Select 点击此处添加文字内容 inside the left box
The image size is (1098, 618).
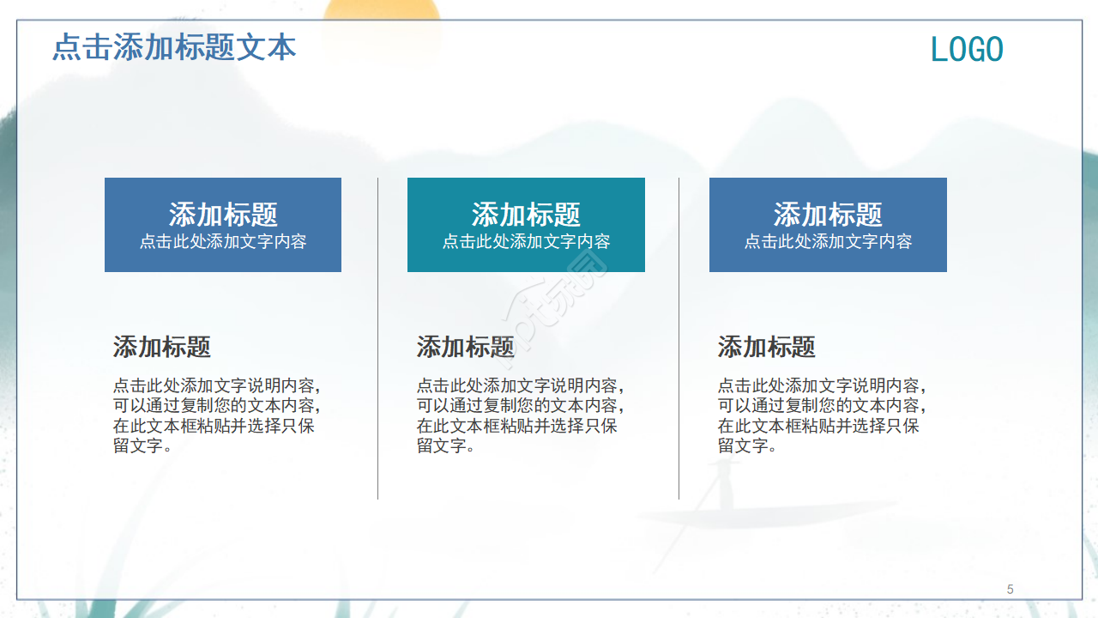pyautogui.click(x=223, y=242)
